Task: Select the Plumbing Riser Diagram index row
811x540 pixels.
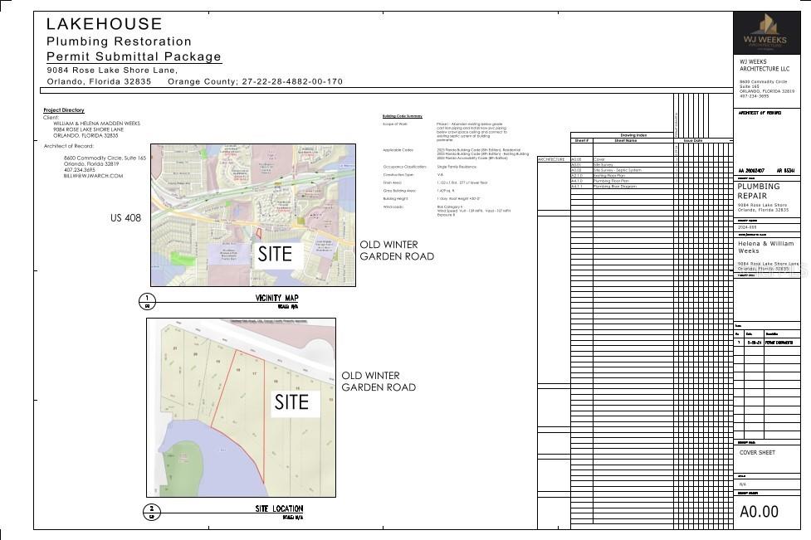Action: pos(623,187)
